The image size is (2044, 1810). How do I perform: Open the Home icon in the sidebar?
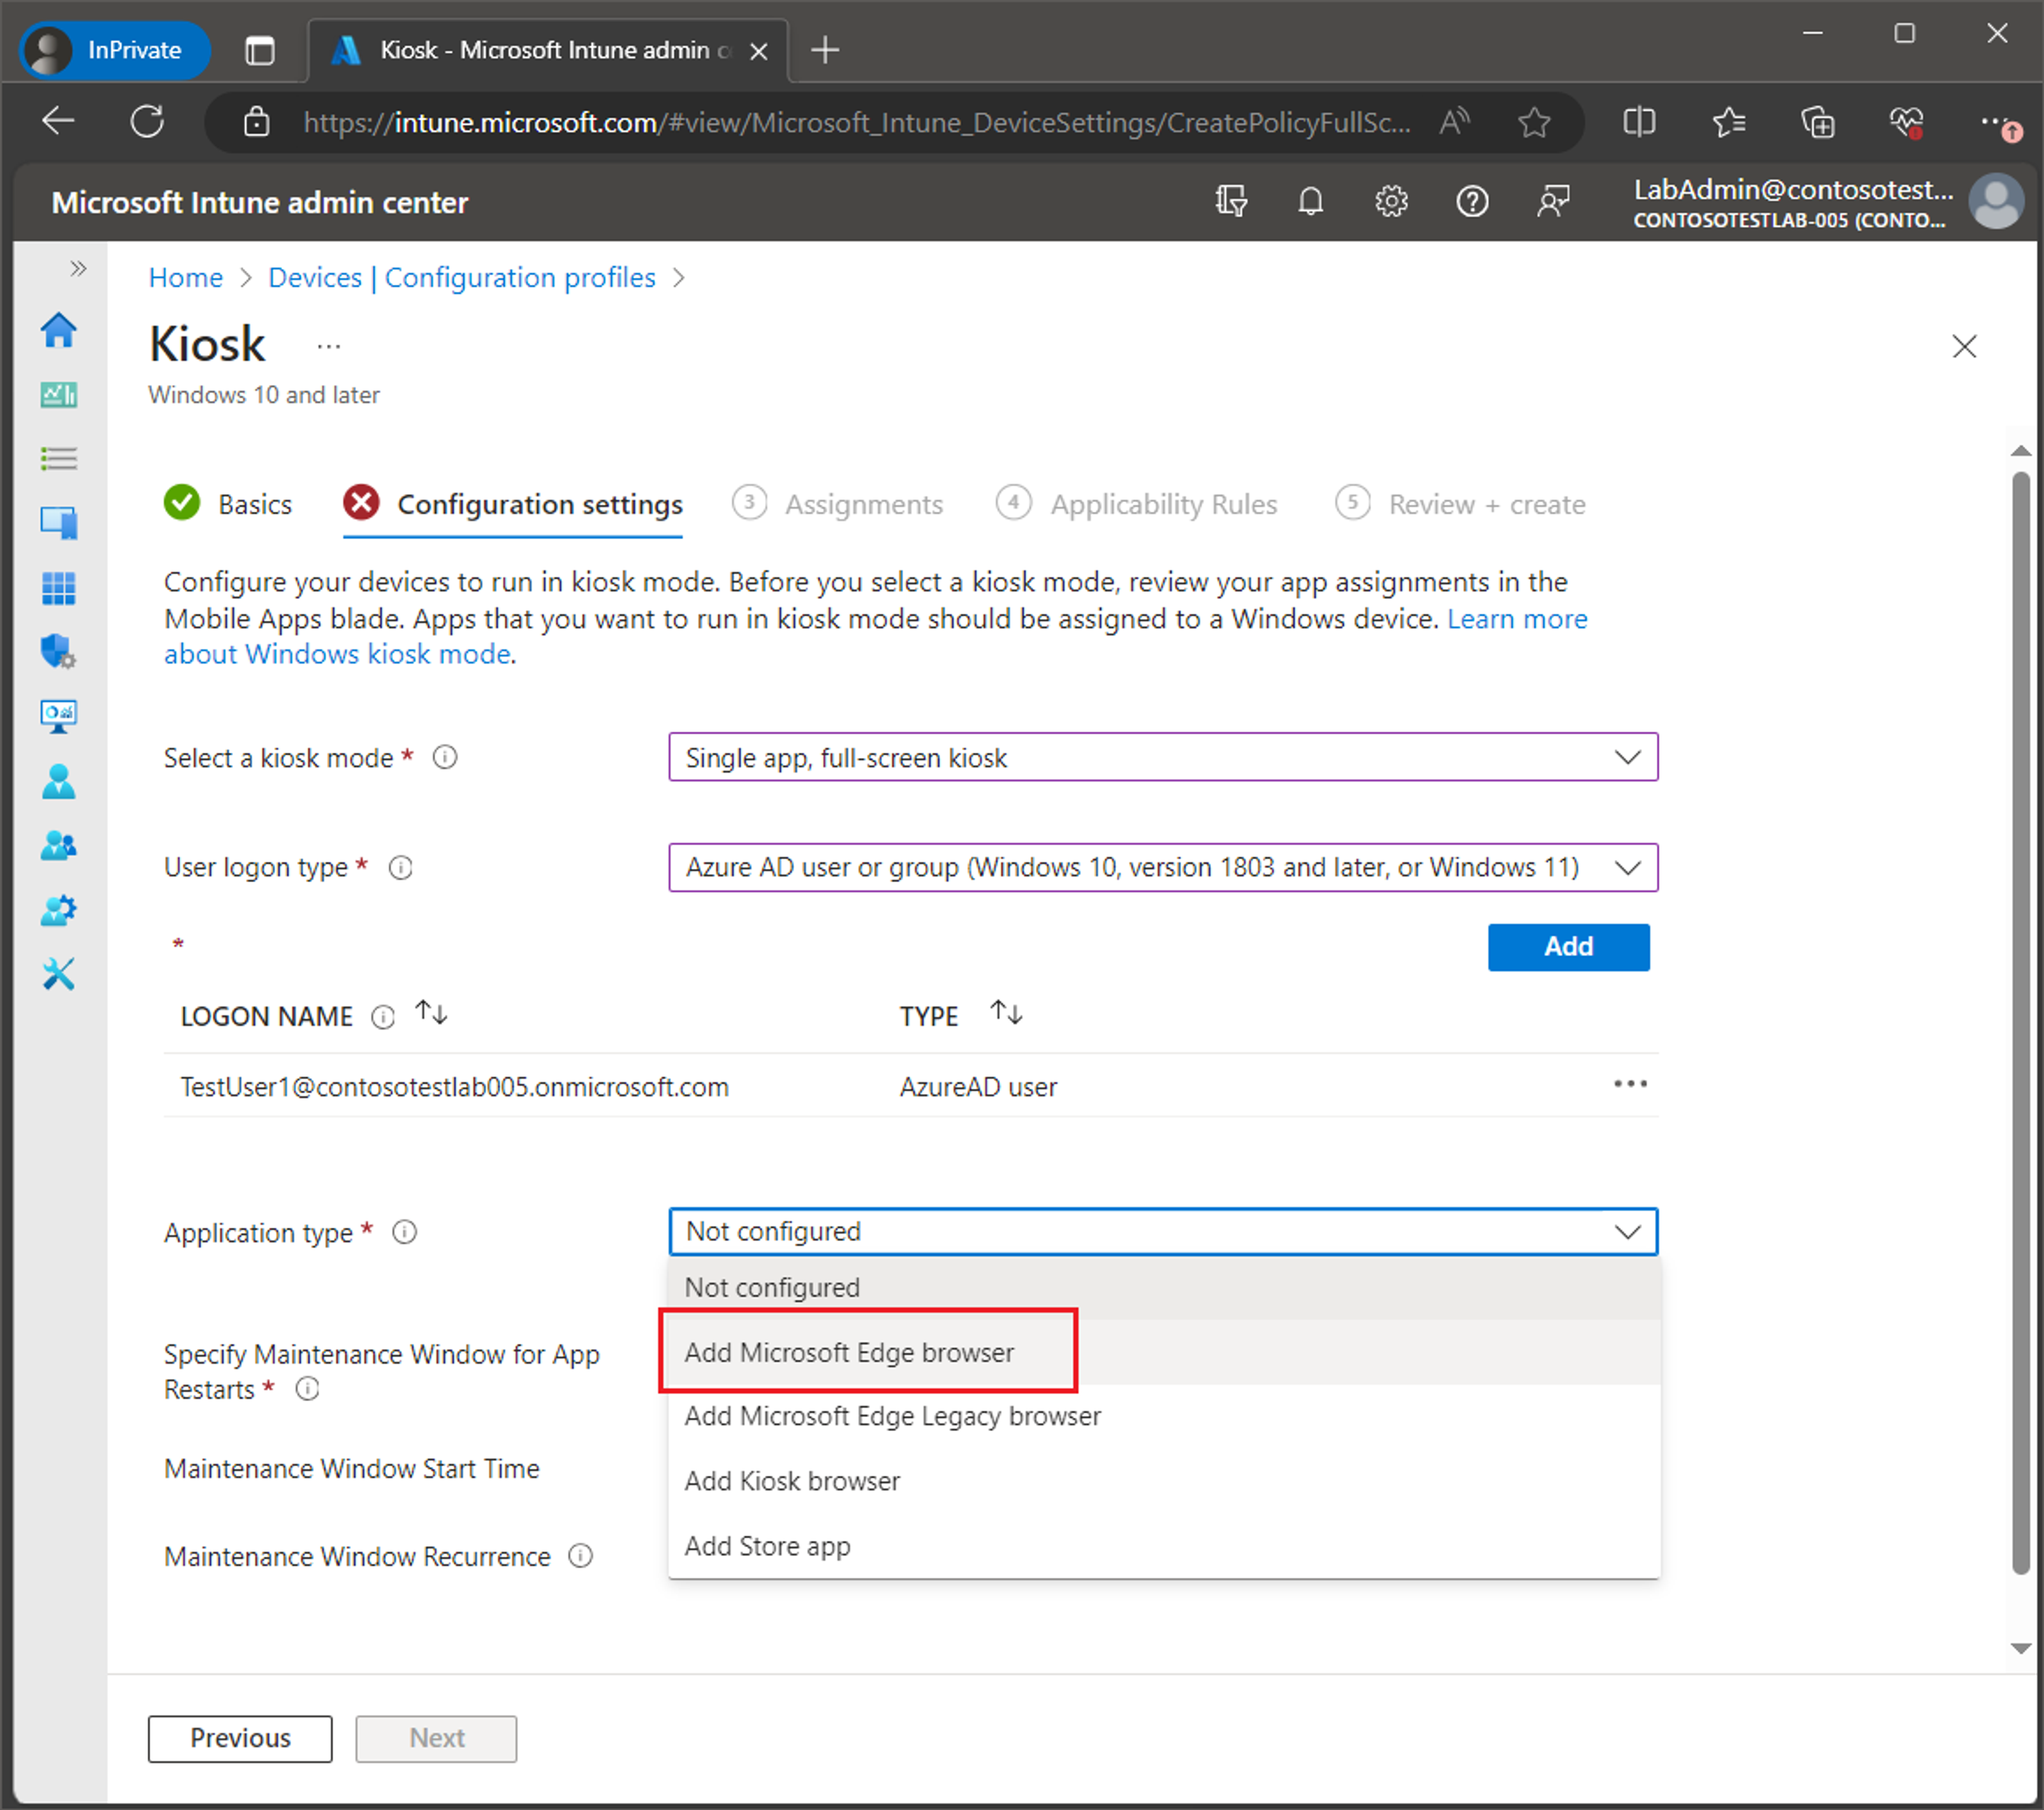58,330
